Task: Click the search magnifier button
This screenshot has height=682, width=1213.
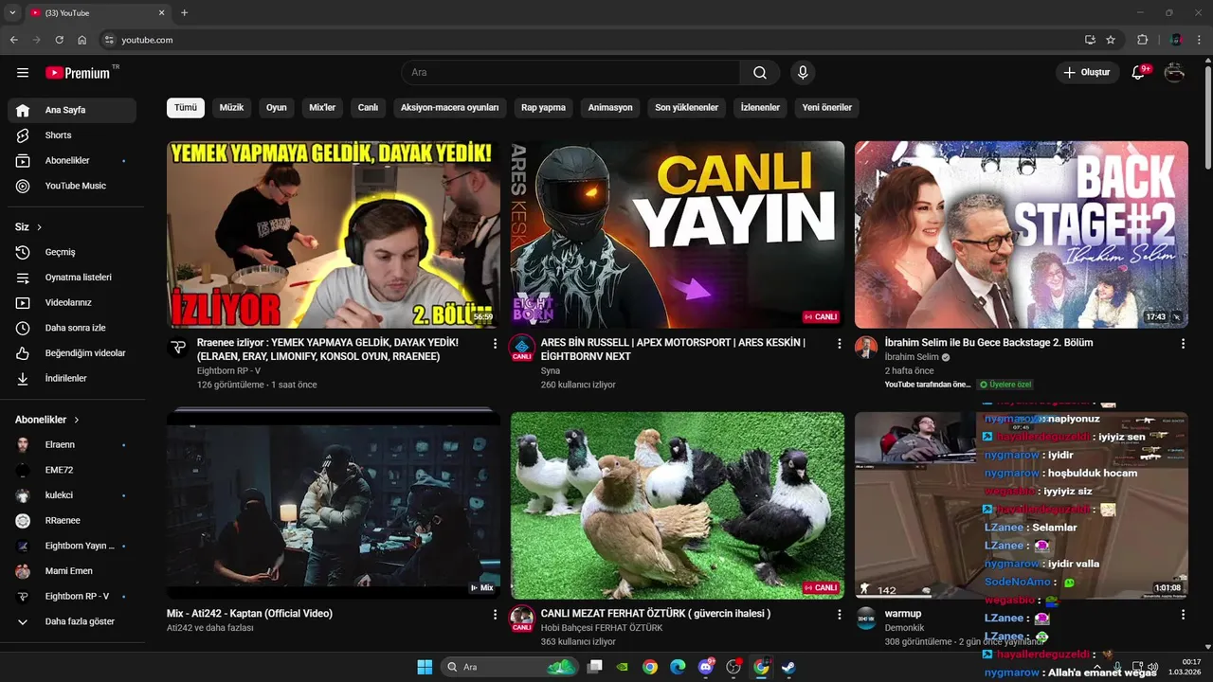Action: pyautogui.click(x=760, y=73)
